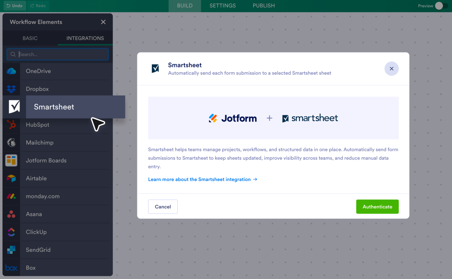
Task: Open the BUILD tab
Action: (x=185, y=6)
